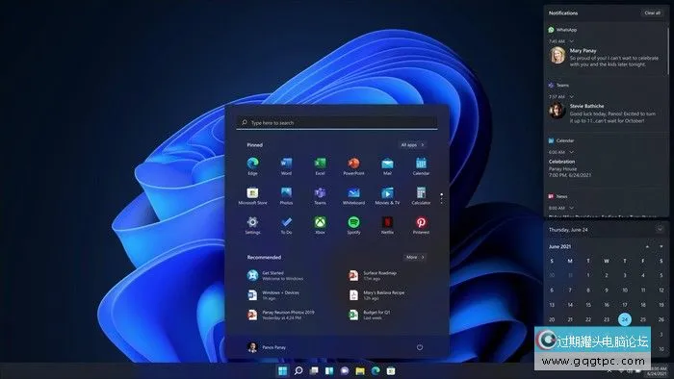Open Panay Reunion Photos 2019 file

[281, 316]
